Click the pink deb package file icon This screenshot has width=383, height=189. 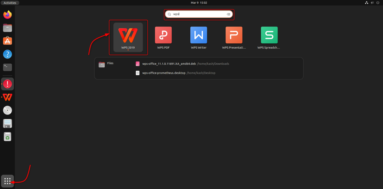pyautogui.click(x=137, y=64)
